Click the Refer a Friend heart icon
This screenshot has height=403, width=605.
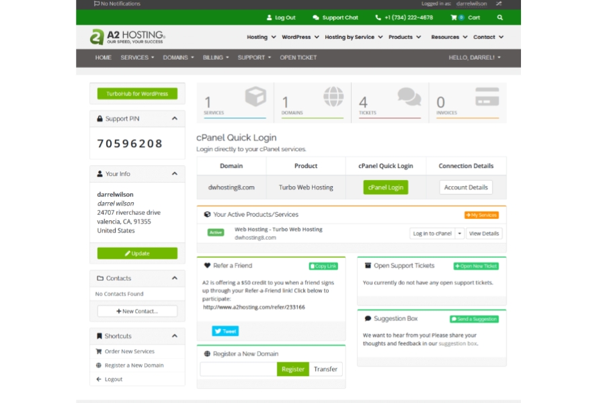(x=207, y=265)
